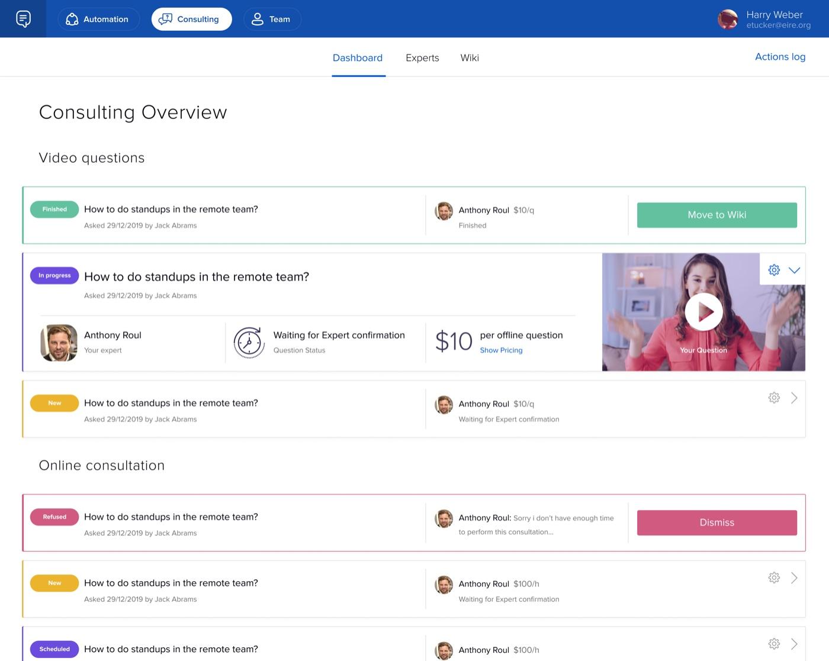Click the New badge in Online consultation
Viewport: 829px width, 661px height.
[54, 583]
